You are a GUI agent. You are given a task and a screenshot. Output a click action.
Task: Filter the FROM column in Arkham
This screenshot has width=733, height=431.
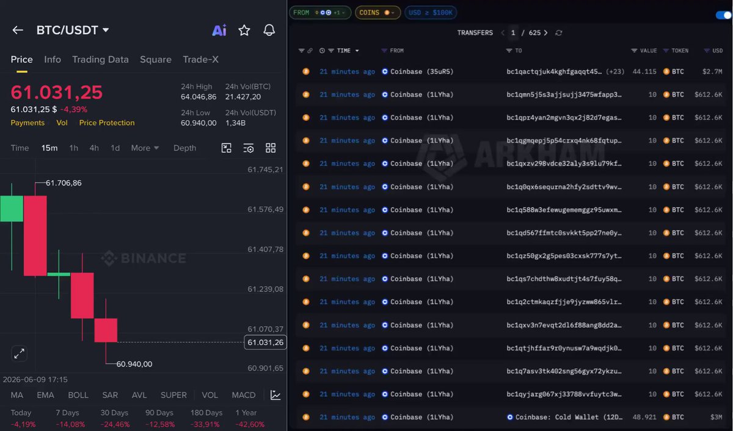[x=384, y=51]
